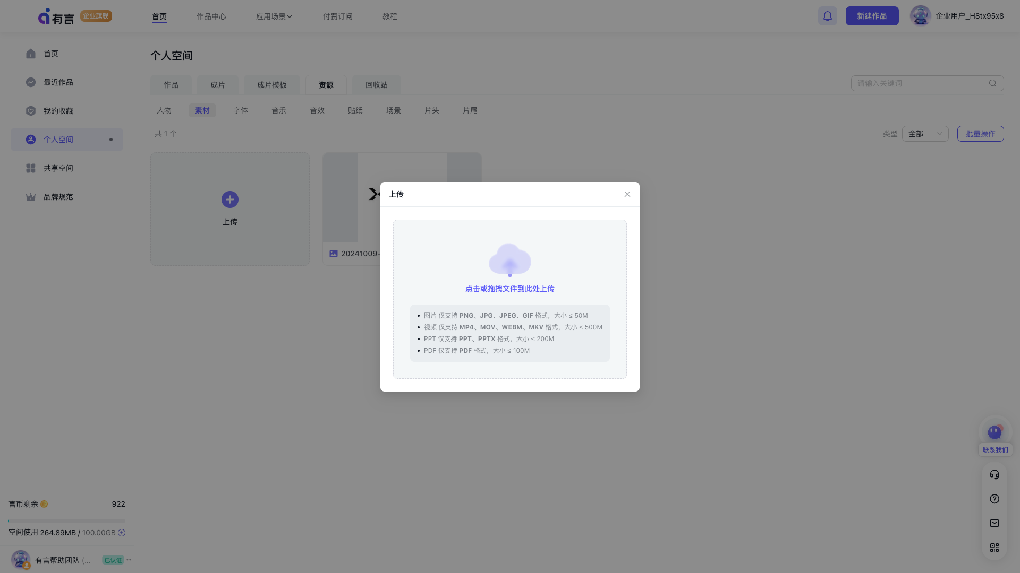Open the help question mark icon
This screenshot has width=1020, height=573.
pyautogui.click(x=994, y=499)
